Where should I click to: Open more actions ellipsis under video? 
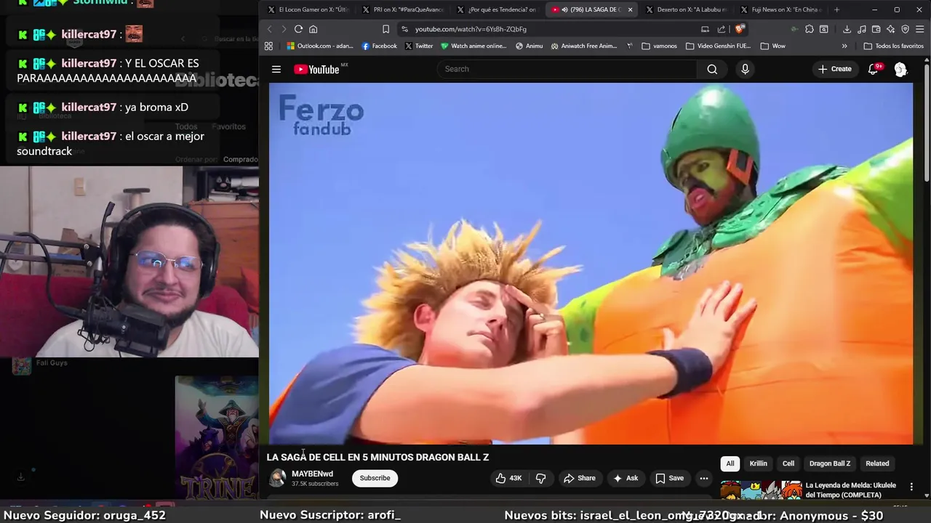[703, 478]
